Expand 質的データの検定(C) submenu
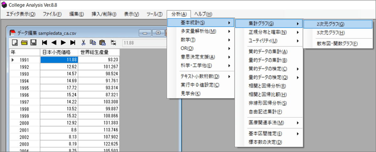376x152 pixels. coord(269,69)
